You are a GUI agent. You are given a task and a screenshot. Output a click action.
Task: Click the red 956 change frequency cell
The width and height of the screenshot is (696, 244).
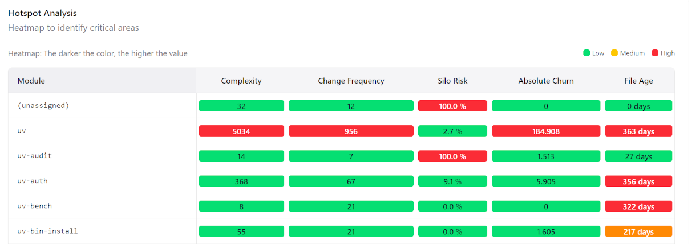(351, 131)
